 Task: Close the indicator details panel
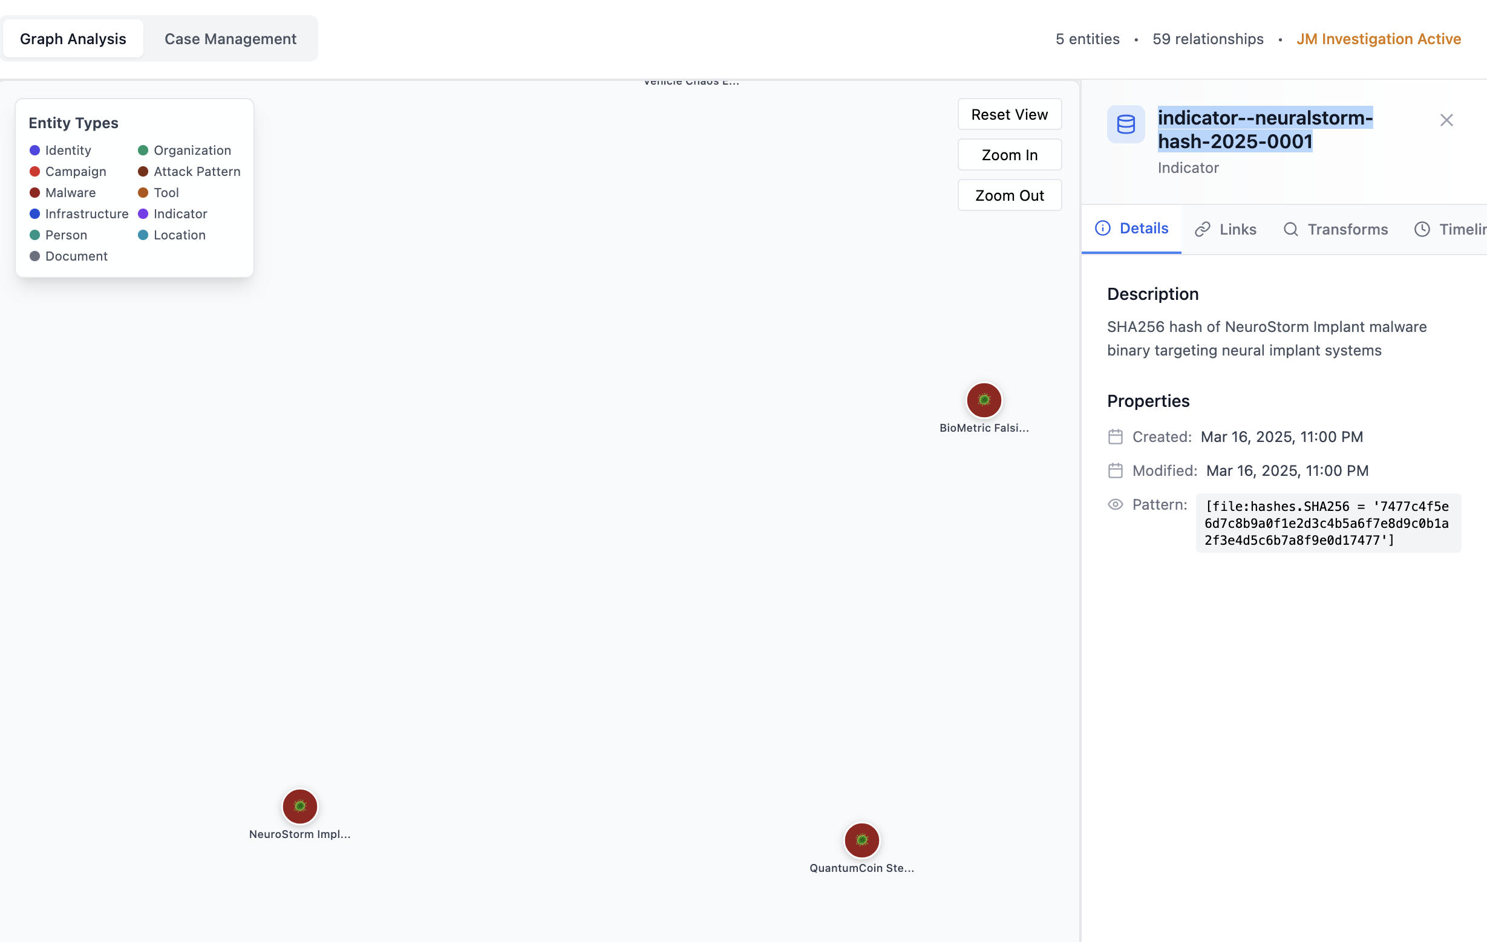[1446, 120]
